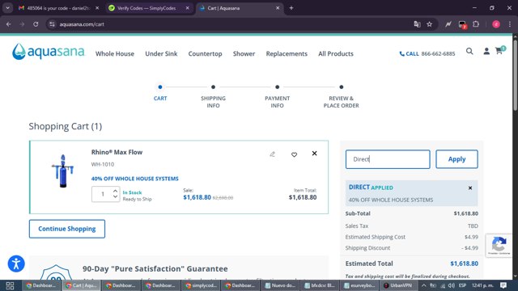Open the Whole House menu
This screenshot has height=291, width=518.
(x=115, y=54)
